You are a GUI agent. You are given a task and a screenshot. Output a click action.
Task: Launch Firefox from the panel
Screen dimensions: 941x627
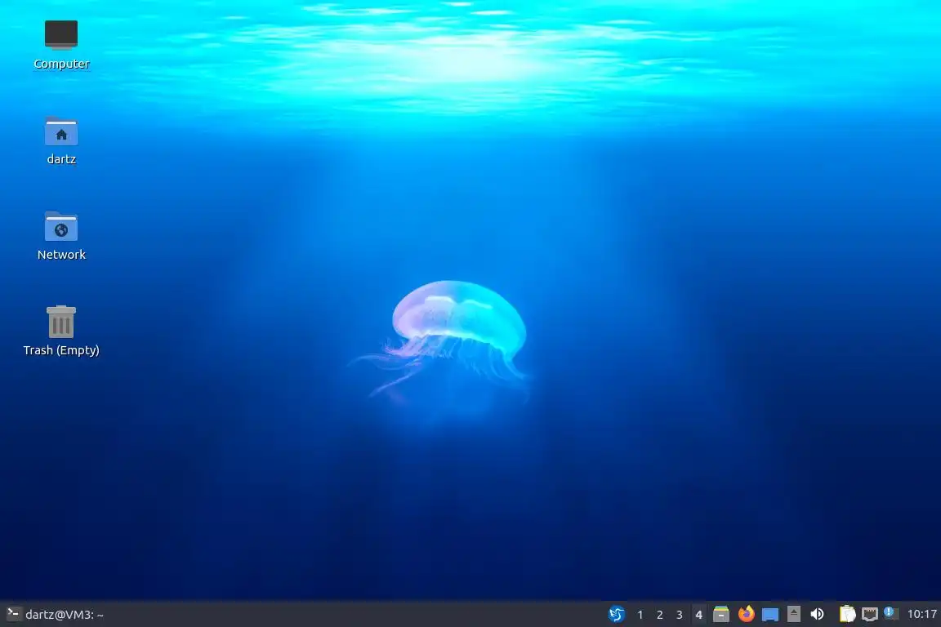[746, 614]
